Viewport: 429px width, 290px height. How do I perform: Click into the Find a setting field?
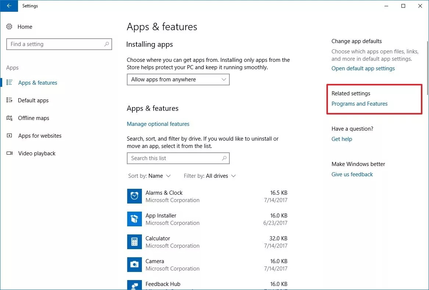click(x=59, y=44)
